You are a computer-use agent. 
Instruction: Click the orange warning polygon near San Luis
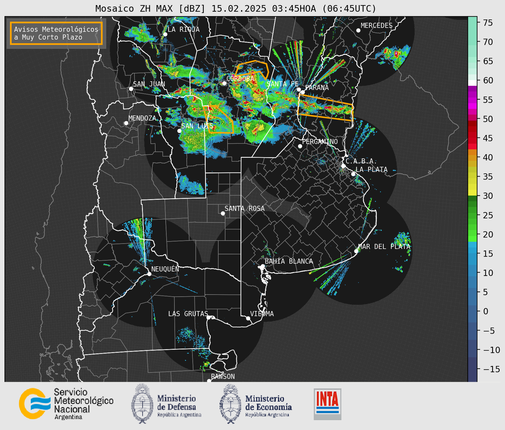coord(219,119)
